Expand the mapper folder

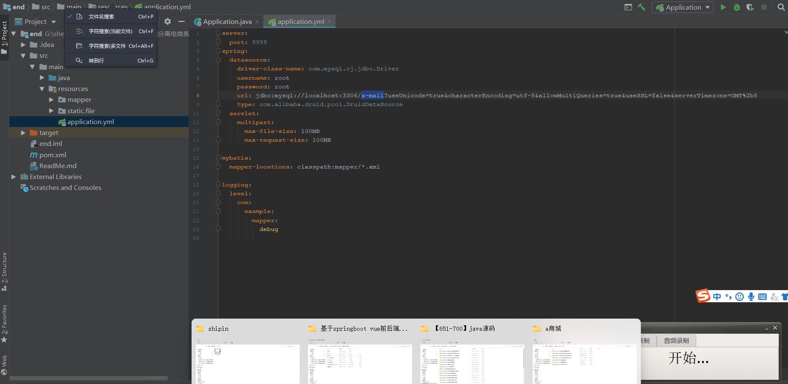coord(51,100)
